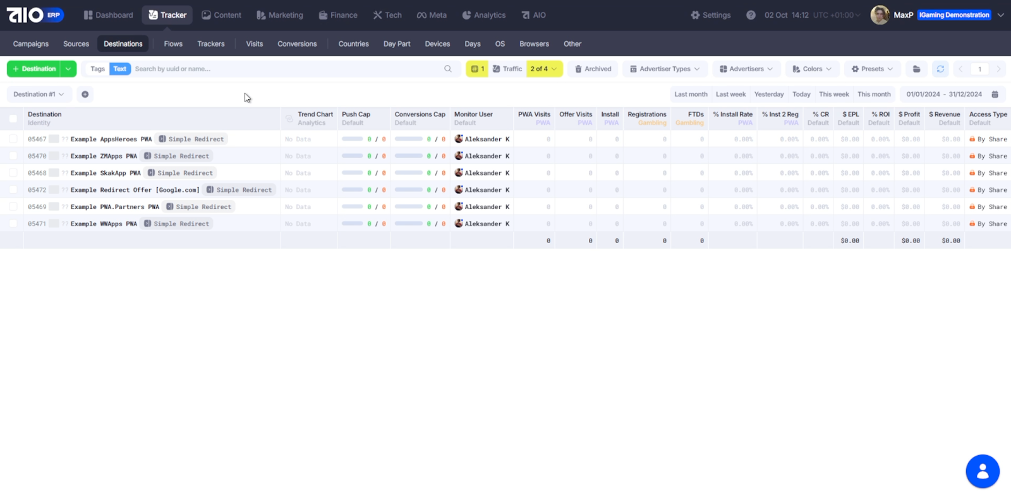Viewport: 1011px width, 495px height.
Task: Select the Last month date filter
Action: coord(691,94)
